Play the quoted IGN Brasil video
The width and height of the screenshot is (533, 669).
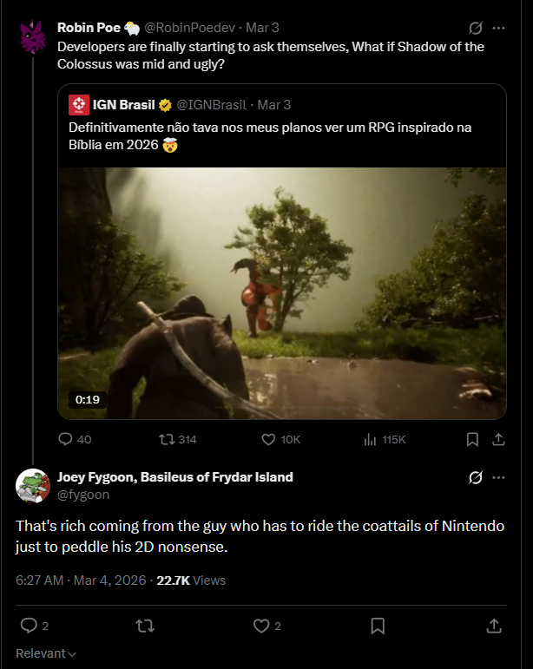[x=282, y=292]
